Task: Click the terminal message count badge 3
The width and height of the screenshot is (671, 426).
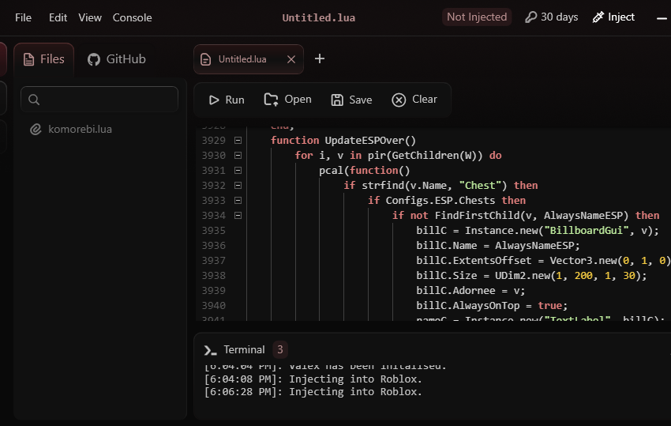Action: 280,349
